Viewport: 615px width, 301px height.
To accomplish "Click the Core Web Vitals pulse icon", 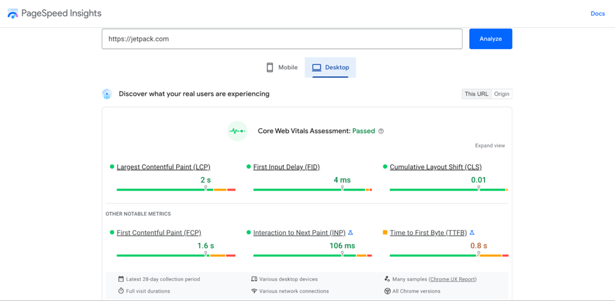I will pos(237,131).
